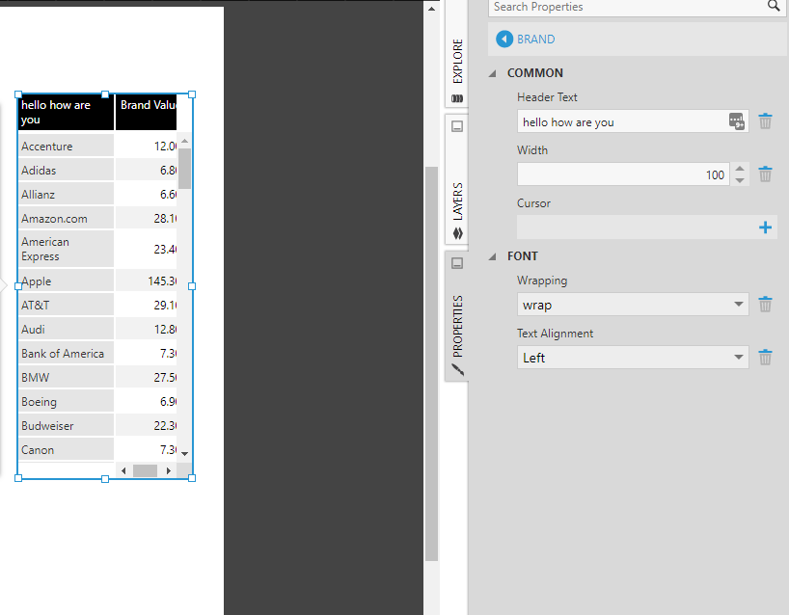Click the table's vertical scrollbar thumb
This screenshot has height=615, width=789.
coord(184,169)
